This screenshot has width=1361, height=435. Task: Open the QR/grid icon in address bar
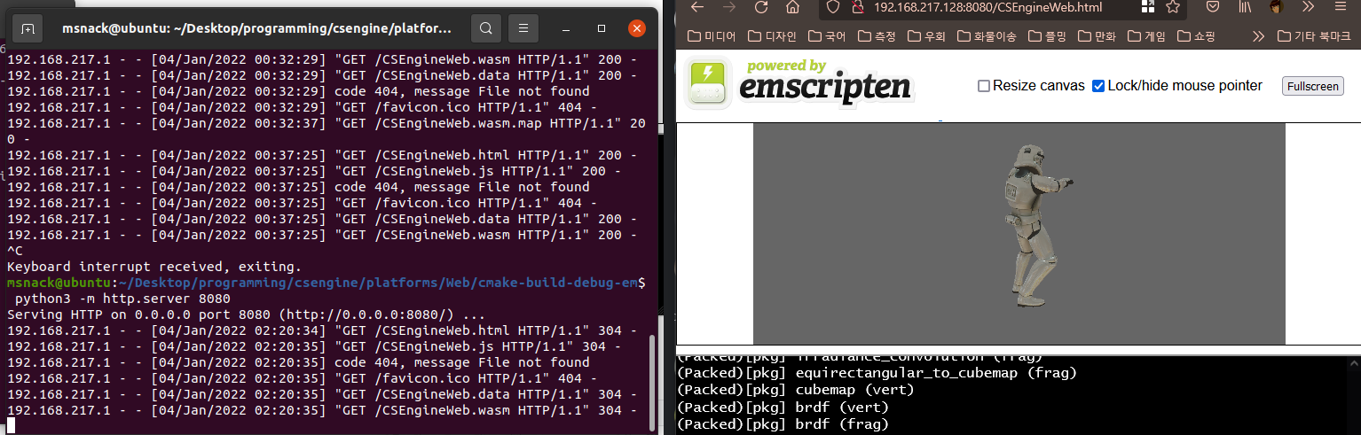[x=1148, y=7]
